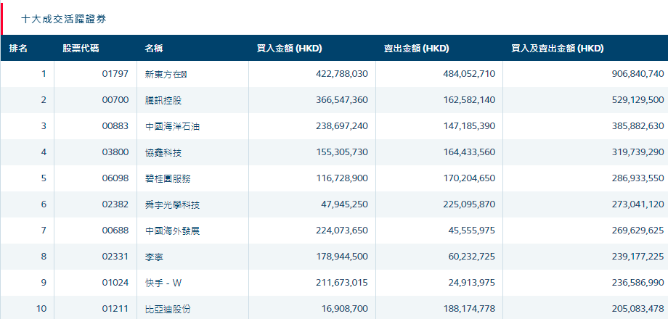
Task: Select stock code 03800
Action: coord(115,152)
